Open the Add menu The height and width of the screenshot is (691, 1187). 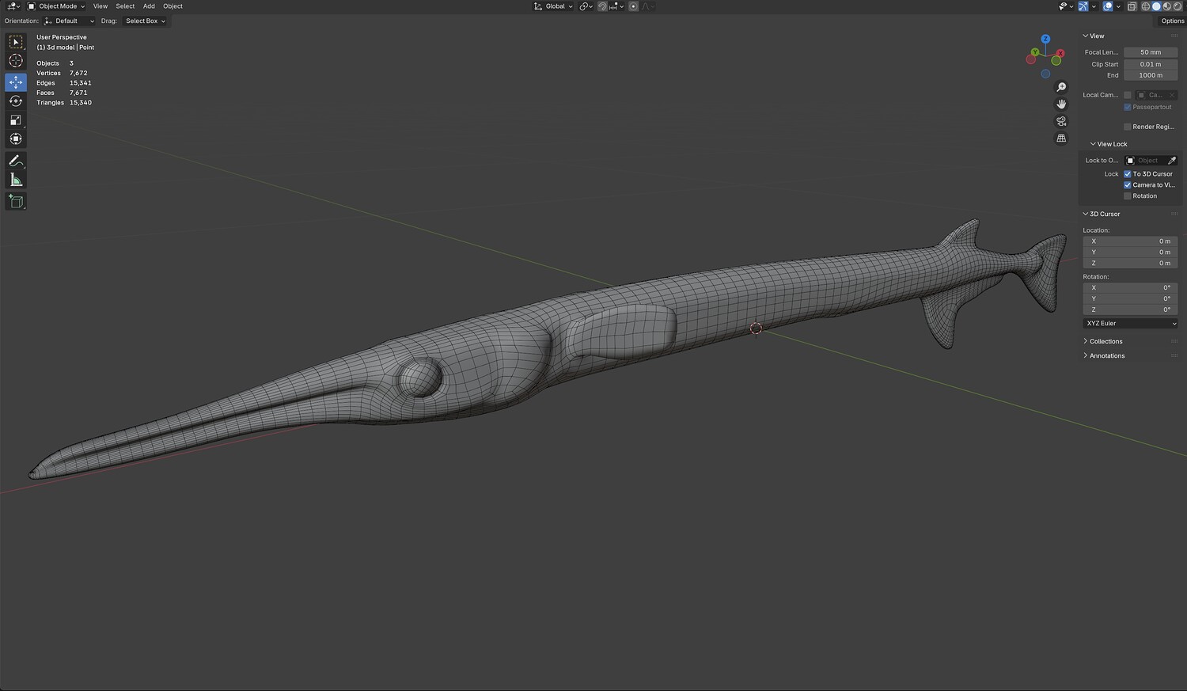click(x=149, y=6)
